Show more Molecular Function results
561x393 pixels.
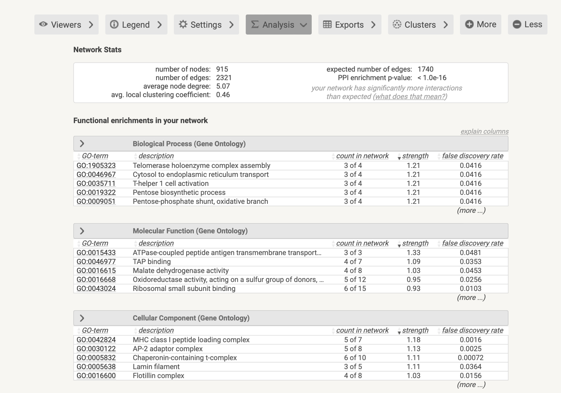(x=471, y=298)
